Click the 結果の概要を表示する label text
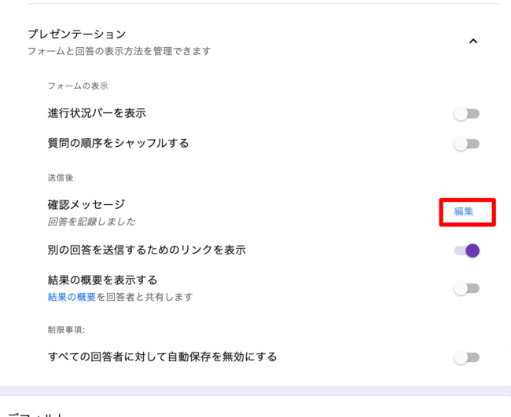 point(102,280)
